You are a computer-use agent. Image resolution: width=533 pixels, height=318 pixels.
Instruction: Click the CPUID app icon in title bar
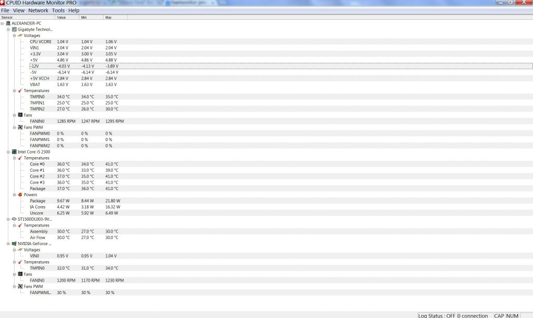pos(3,3)
